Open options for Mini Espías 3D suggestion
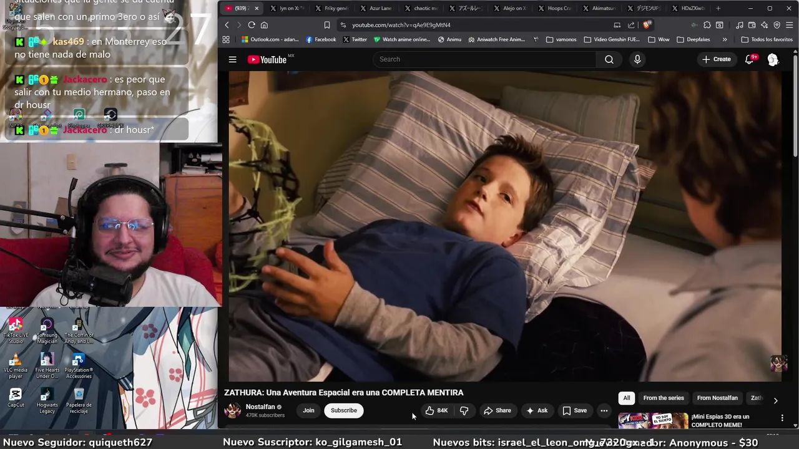Viewport: 799px width, 449px height. (782, 418)
